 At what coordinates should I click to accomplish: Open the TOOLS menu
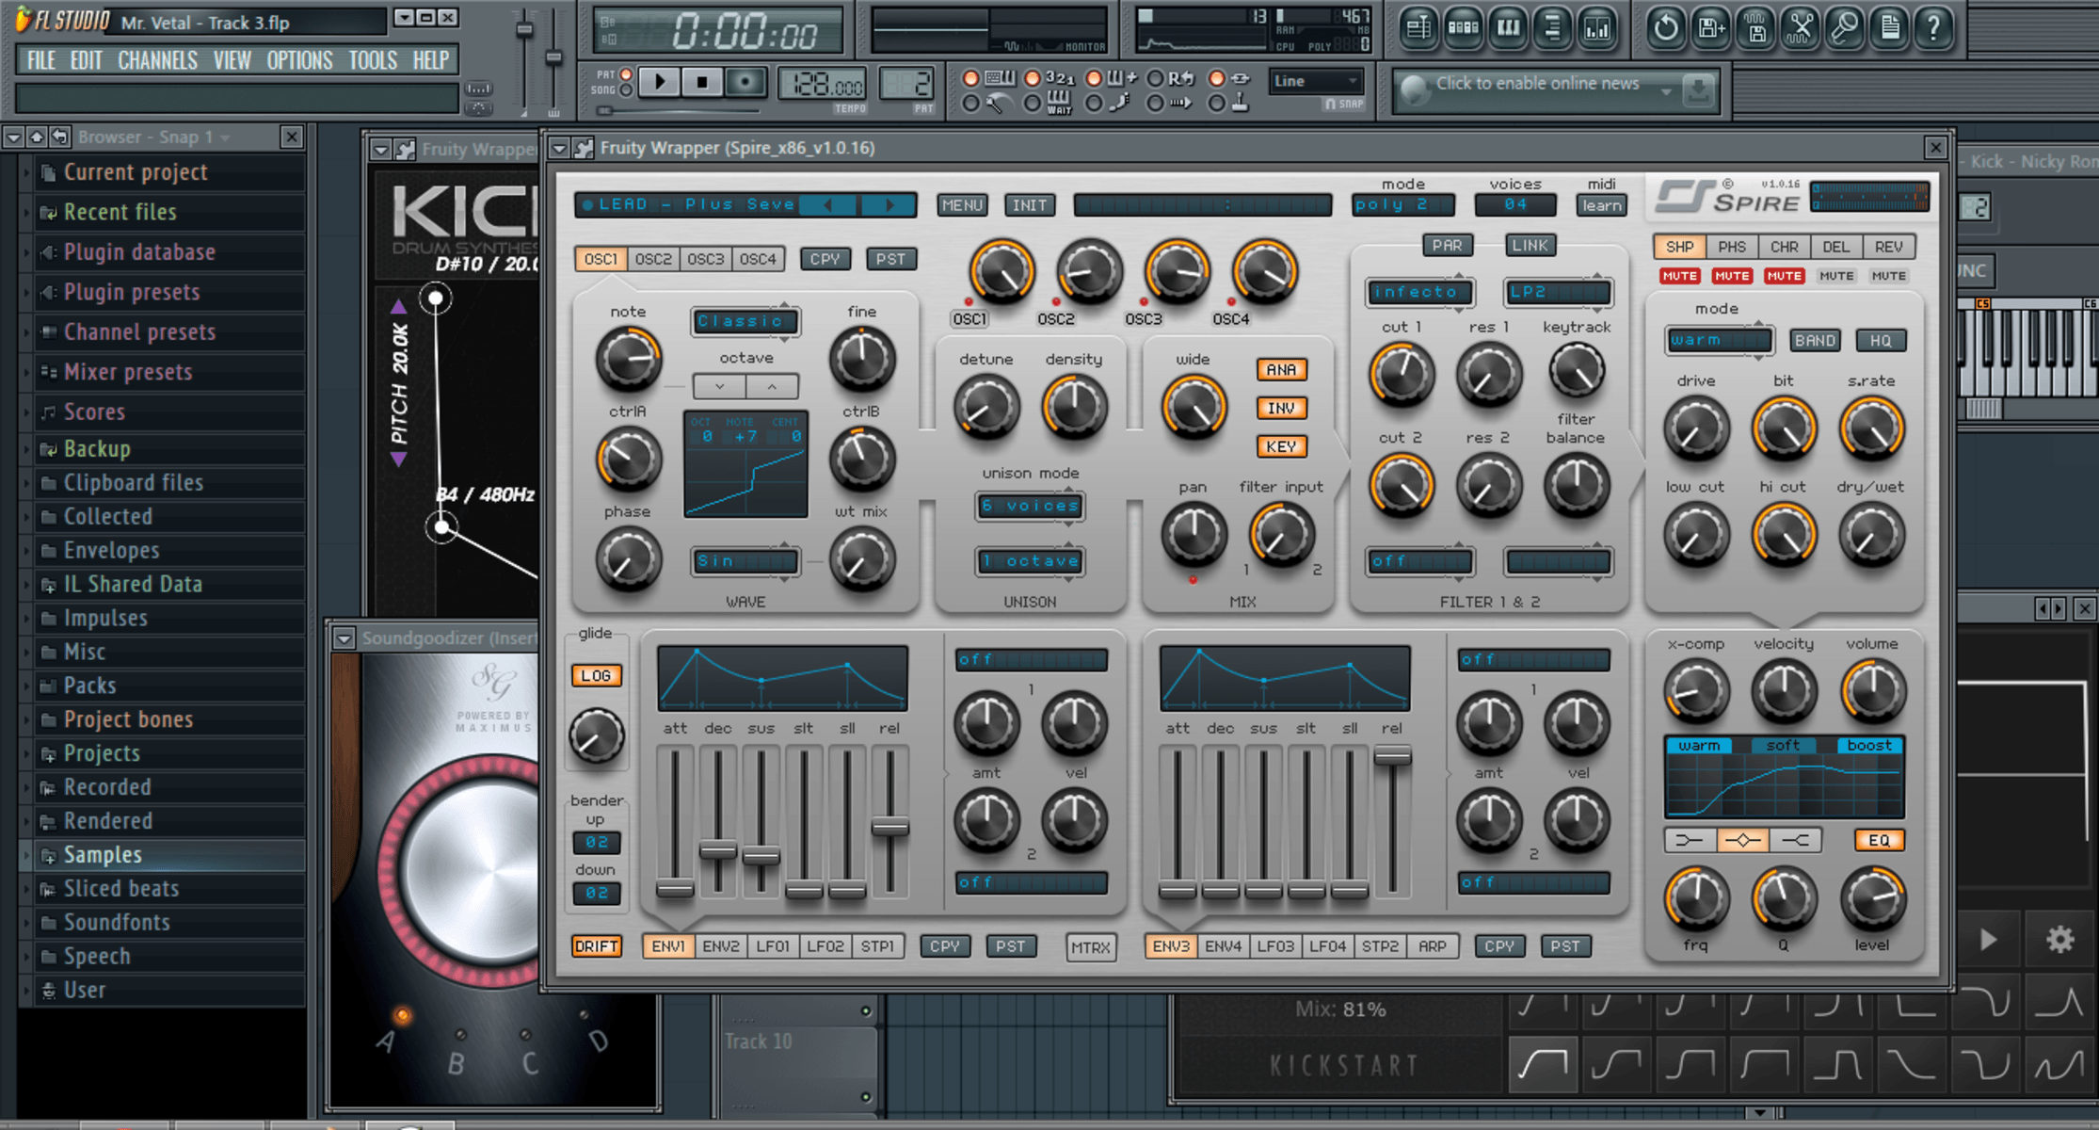pyautogui.click(x=373, y=60)
